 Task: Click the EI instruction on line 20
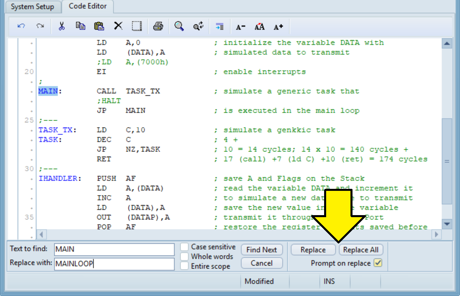coord(101,72)
